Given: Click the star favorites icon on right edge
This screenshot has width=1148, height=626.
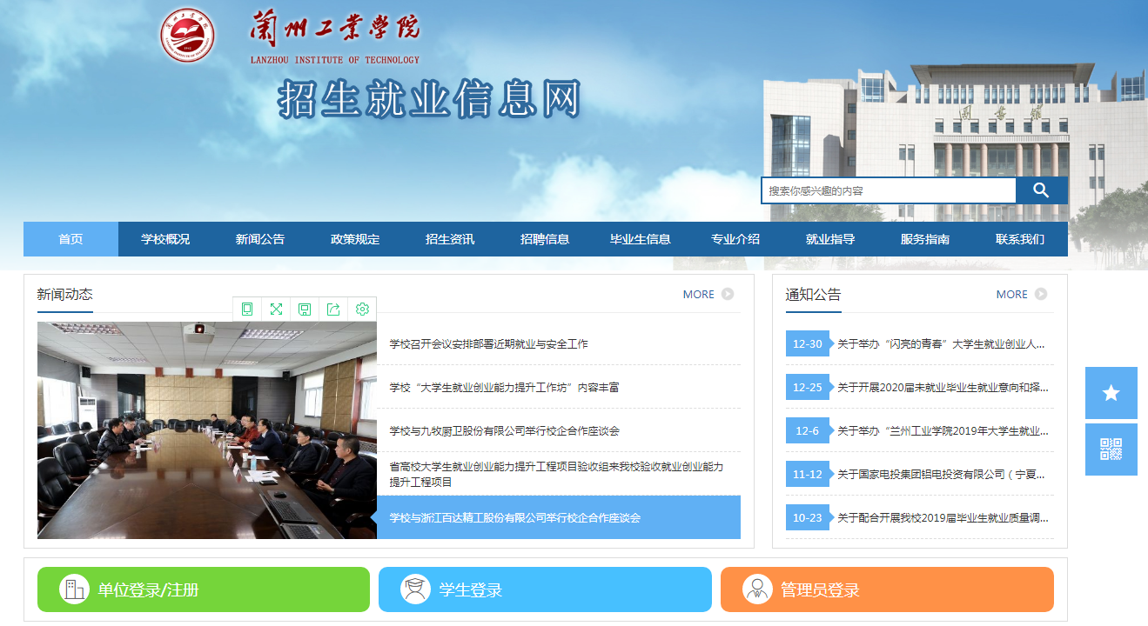Looking at the screenshot, I should (x=1111, y=393).
